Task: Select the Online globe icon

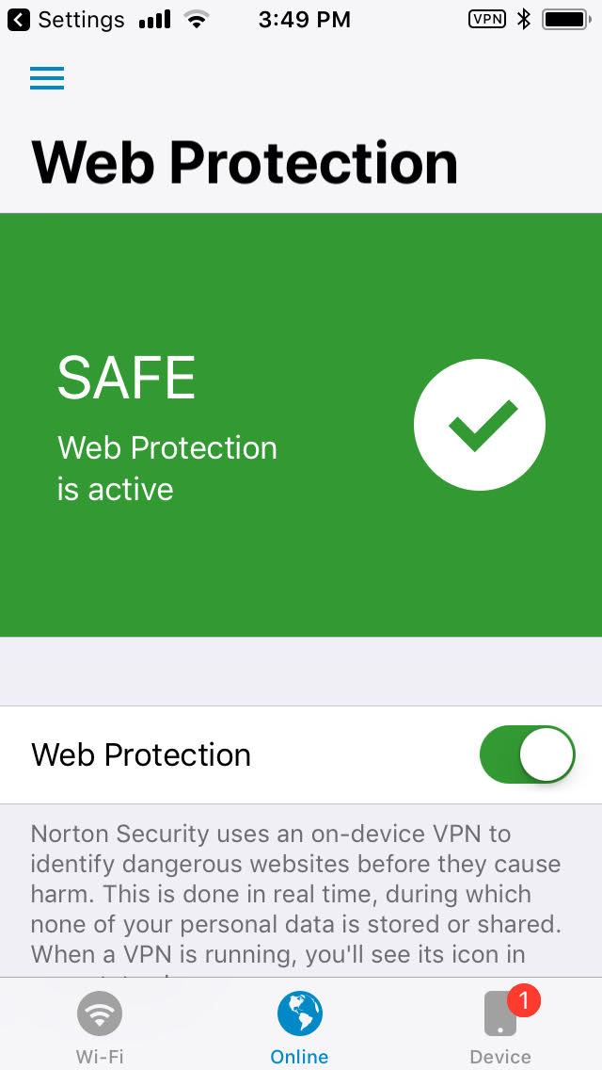Action: pyautogui.click(x=300, y=1014)
